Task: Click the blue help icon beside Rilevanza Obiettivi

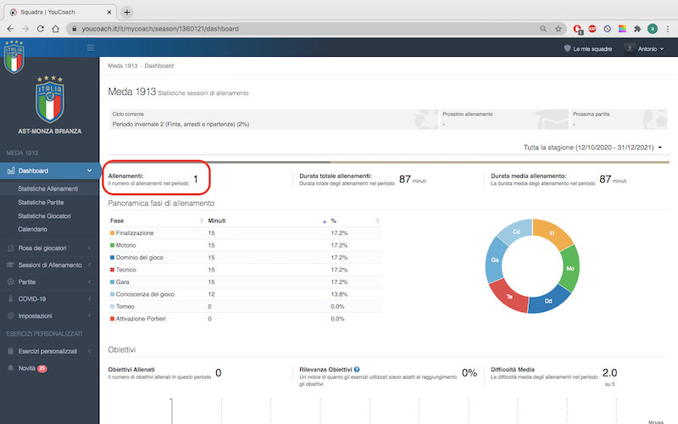Action: click(x=357, y=370)
